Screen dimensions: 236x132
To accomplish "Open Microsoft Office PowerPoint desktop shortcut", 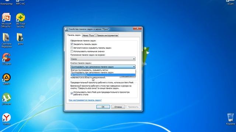I will pyautogui.click(x=6, y=20).
